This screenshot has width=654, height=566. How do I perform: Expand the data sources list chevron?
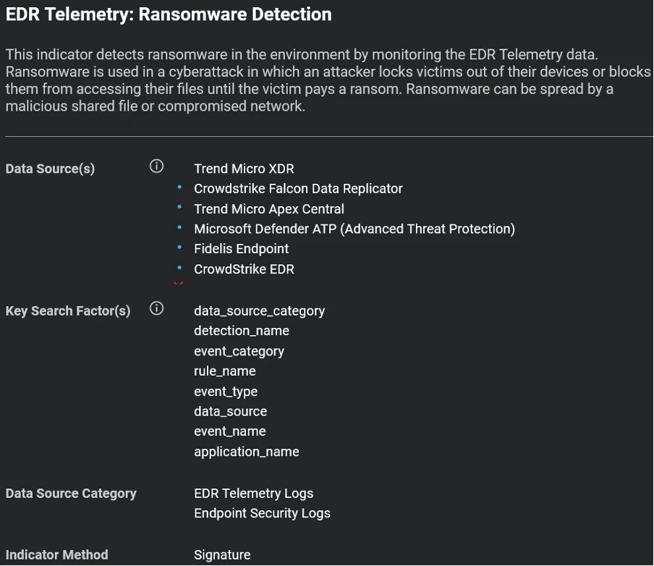179,283
